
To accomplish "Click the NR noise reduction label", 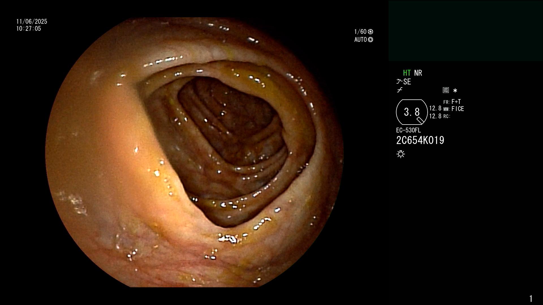I will pyautogui.click(x=418, y=73).
